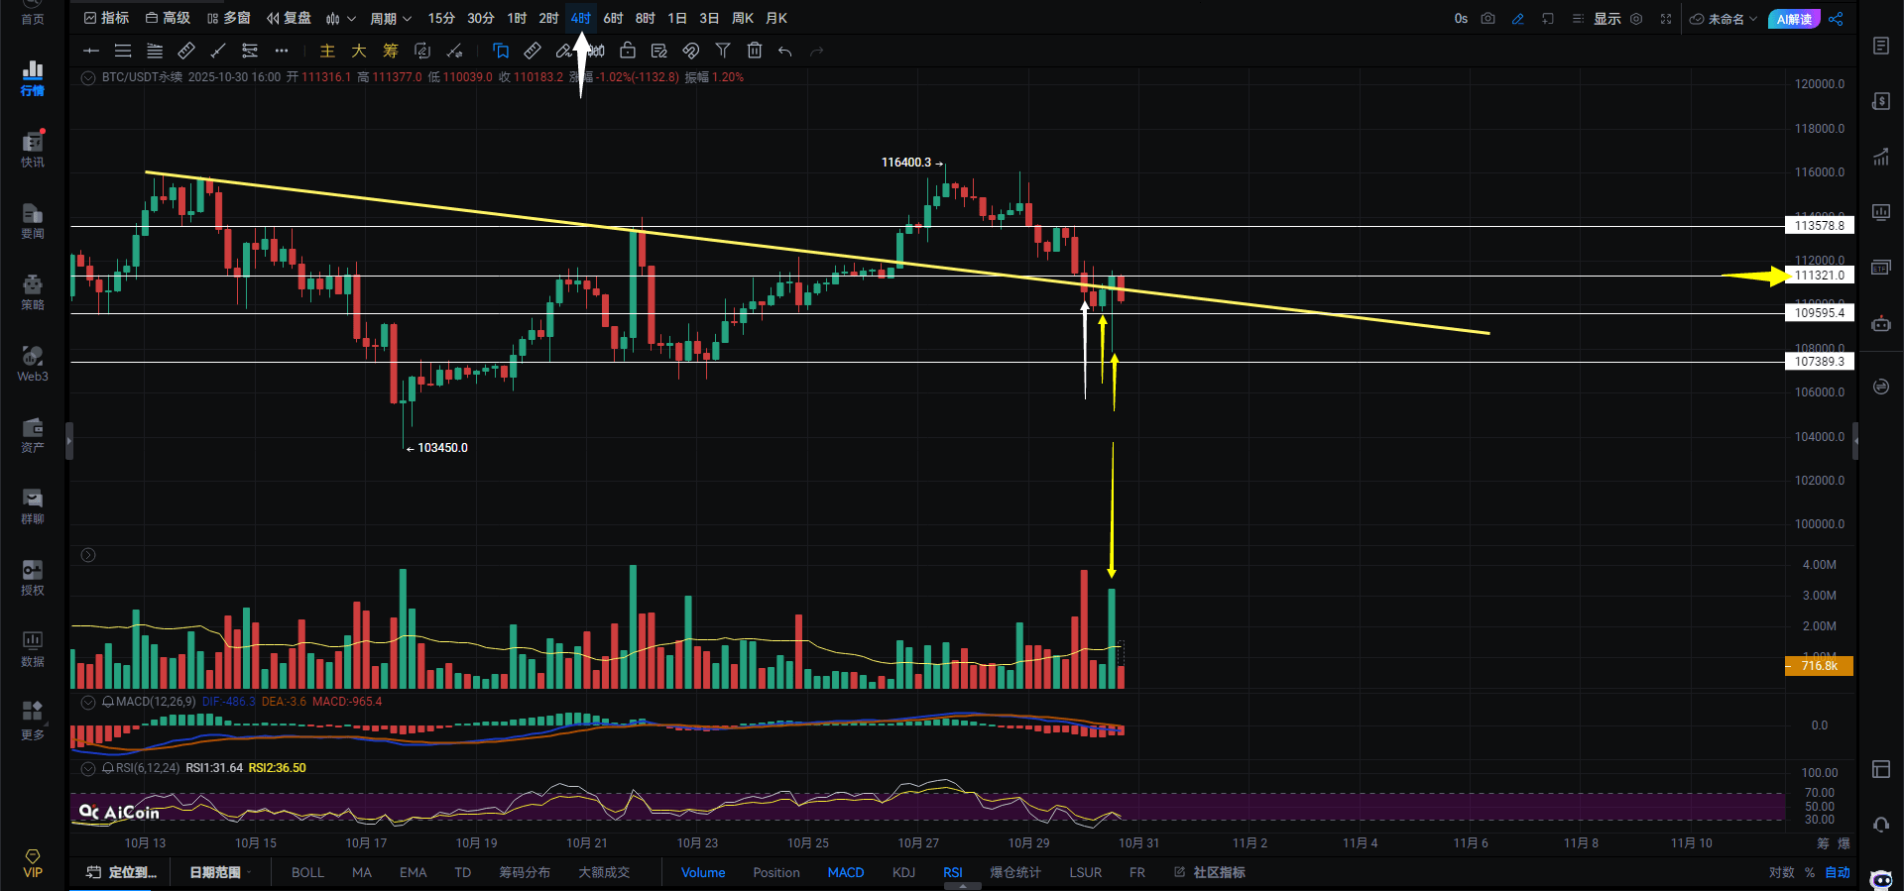
Task: Open the right sidebar order book icon
Action: (x=1881, y=46)
